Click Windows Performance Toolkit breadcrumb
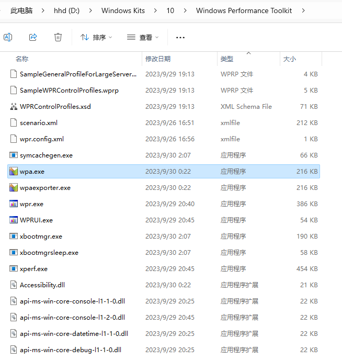Screen dimensions: 342x360 point(244,10)
